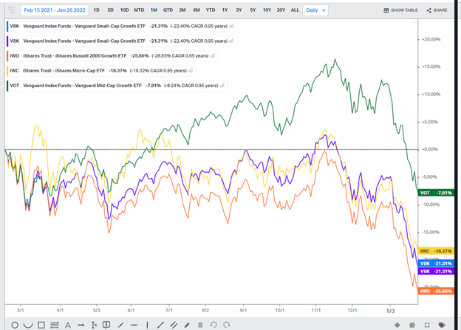This screenshot has height=330, width=461.
Task: Select the 3M time range
Action: pos(182,10)
